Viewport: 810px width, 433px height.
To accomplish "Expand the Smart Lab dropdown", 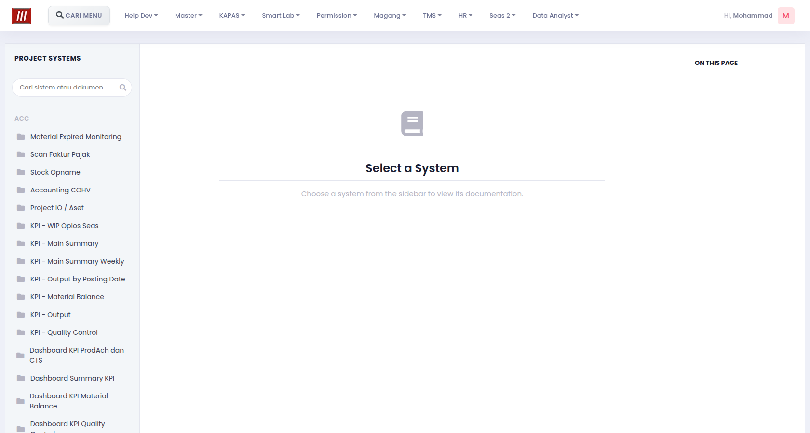I will (x=281, y=16).
